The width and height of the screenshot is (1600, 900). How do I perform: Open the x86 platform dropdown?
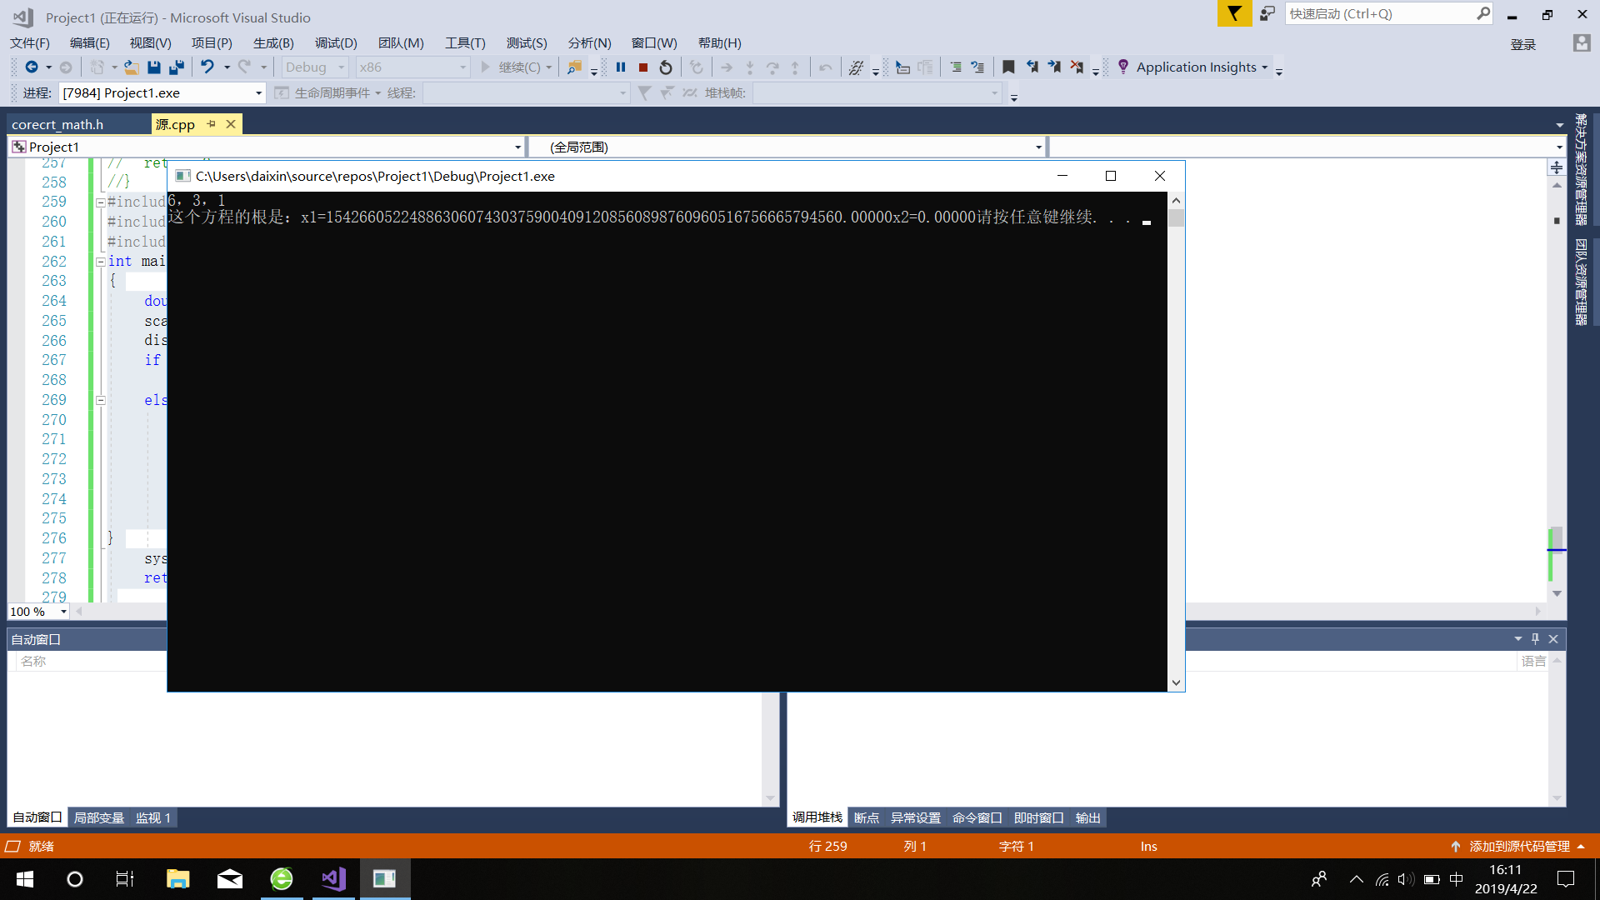pos(412,67)
